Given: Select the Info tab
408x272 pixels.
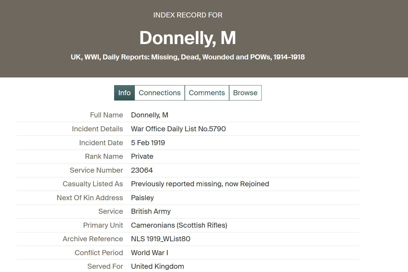Looking at the screenshot, I should click(124, 93).
